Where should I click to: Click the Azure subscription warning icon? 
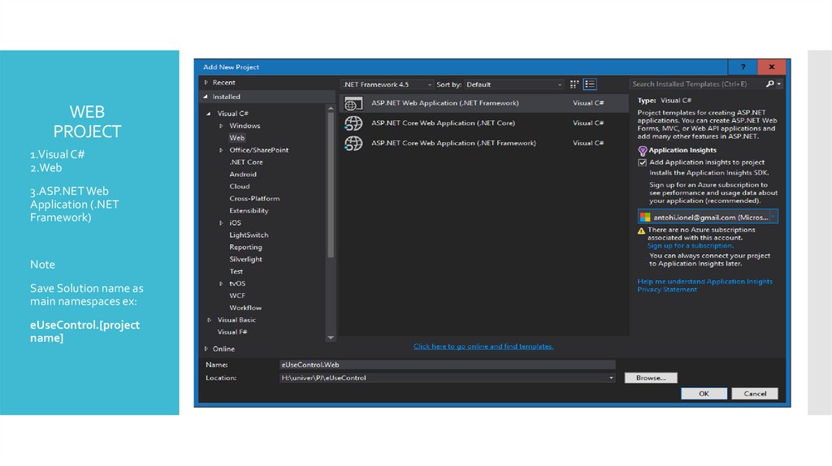(642, 231)
